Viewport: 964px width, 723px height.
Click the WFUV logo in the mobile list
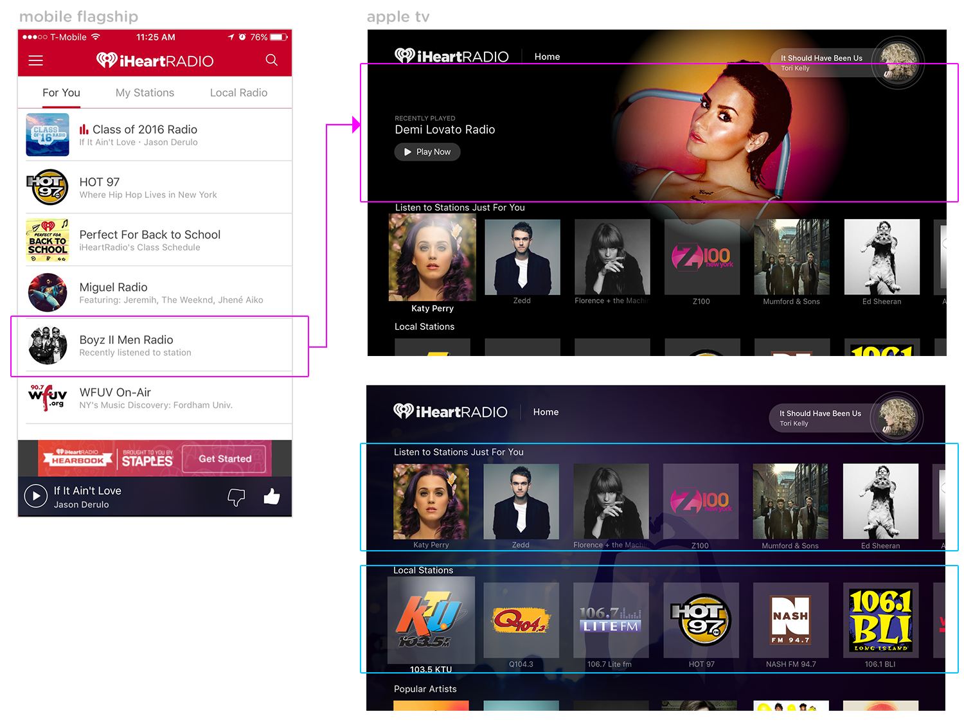click(x=48, y=397)
